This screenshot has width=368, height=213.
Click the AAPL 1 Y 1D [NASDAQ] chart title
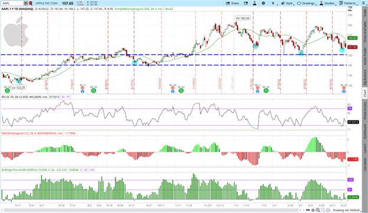17,9
